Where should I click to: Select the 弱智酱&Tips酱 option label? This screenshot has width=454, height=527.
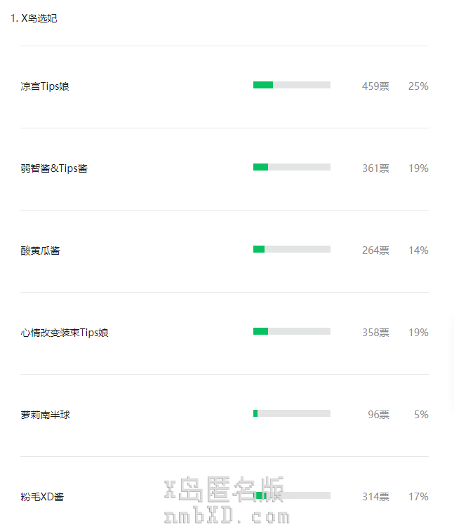[x=54, y=168]
